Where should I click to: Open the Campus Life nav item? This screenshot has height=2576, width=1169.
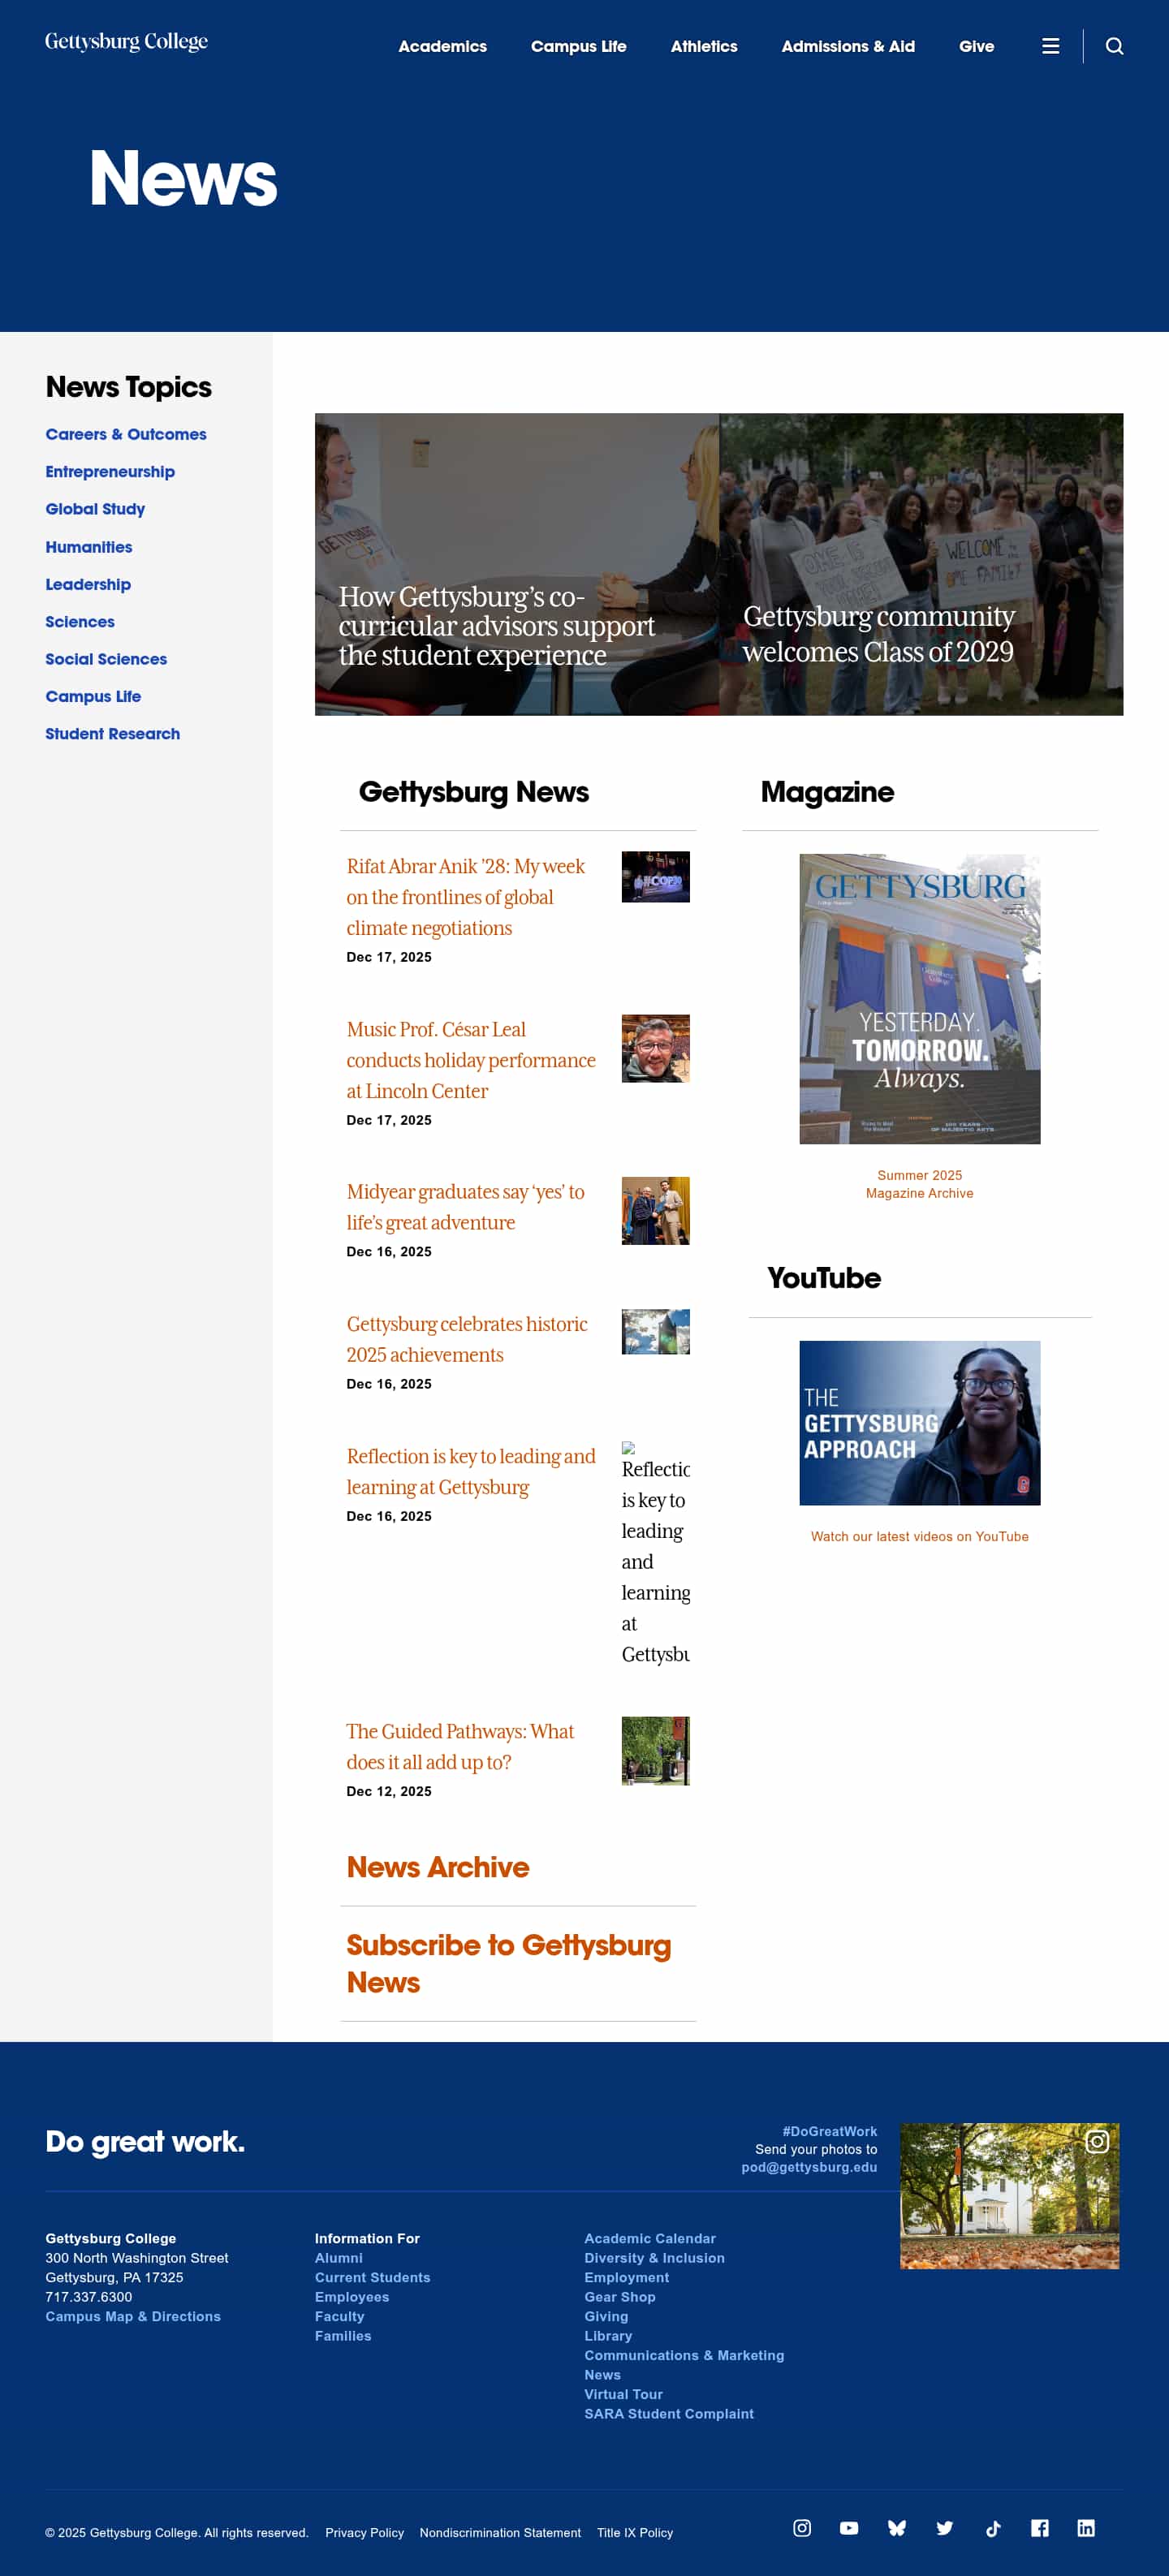[578, 46]
